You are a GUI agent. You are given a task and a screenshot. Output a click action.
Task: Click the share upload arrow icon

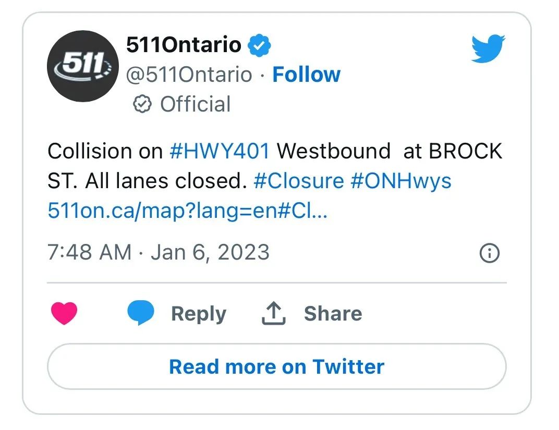273,313
